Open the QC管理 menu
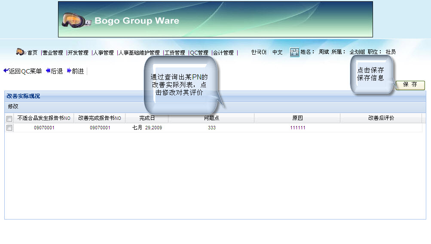 pos(199,53)
